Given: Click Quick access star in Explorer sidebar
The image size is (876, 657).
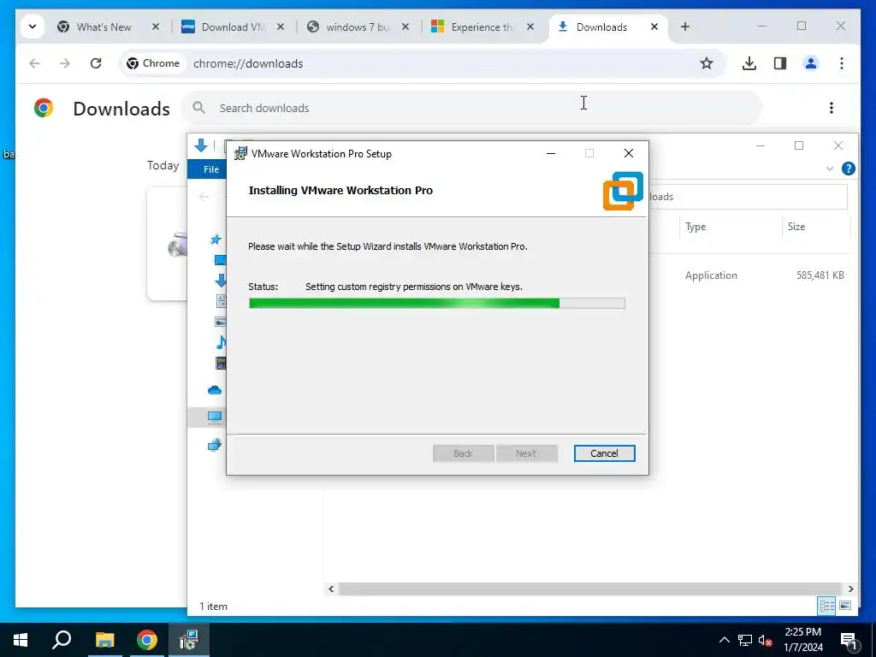Looking at the screenshot, I should 216,240.
